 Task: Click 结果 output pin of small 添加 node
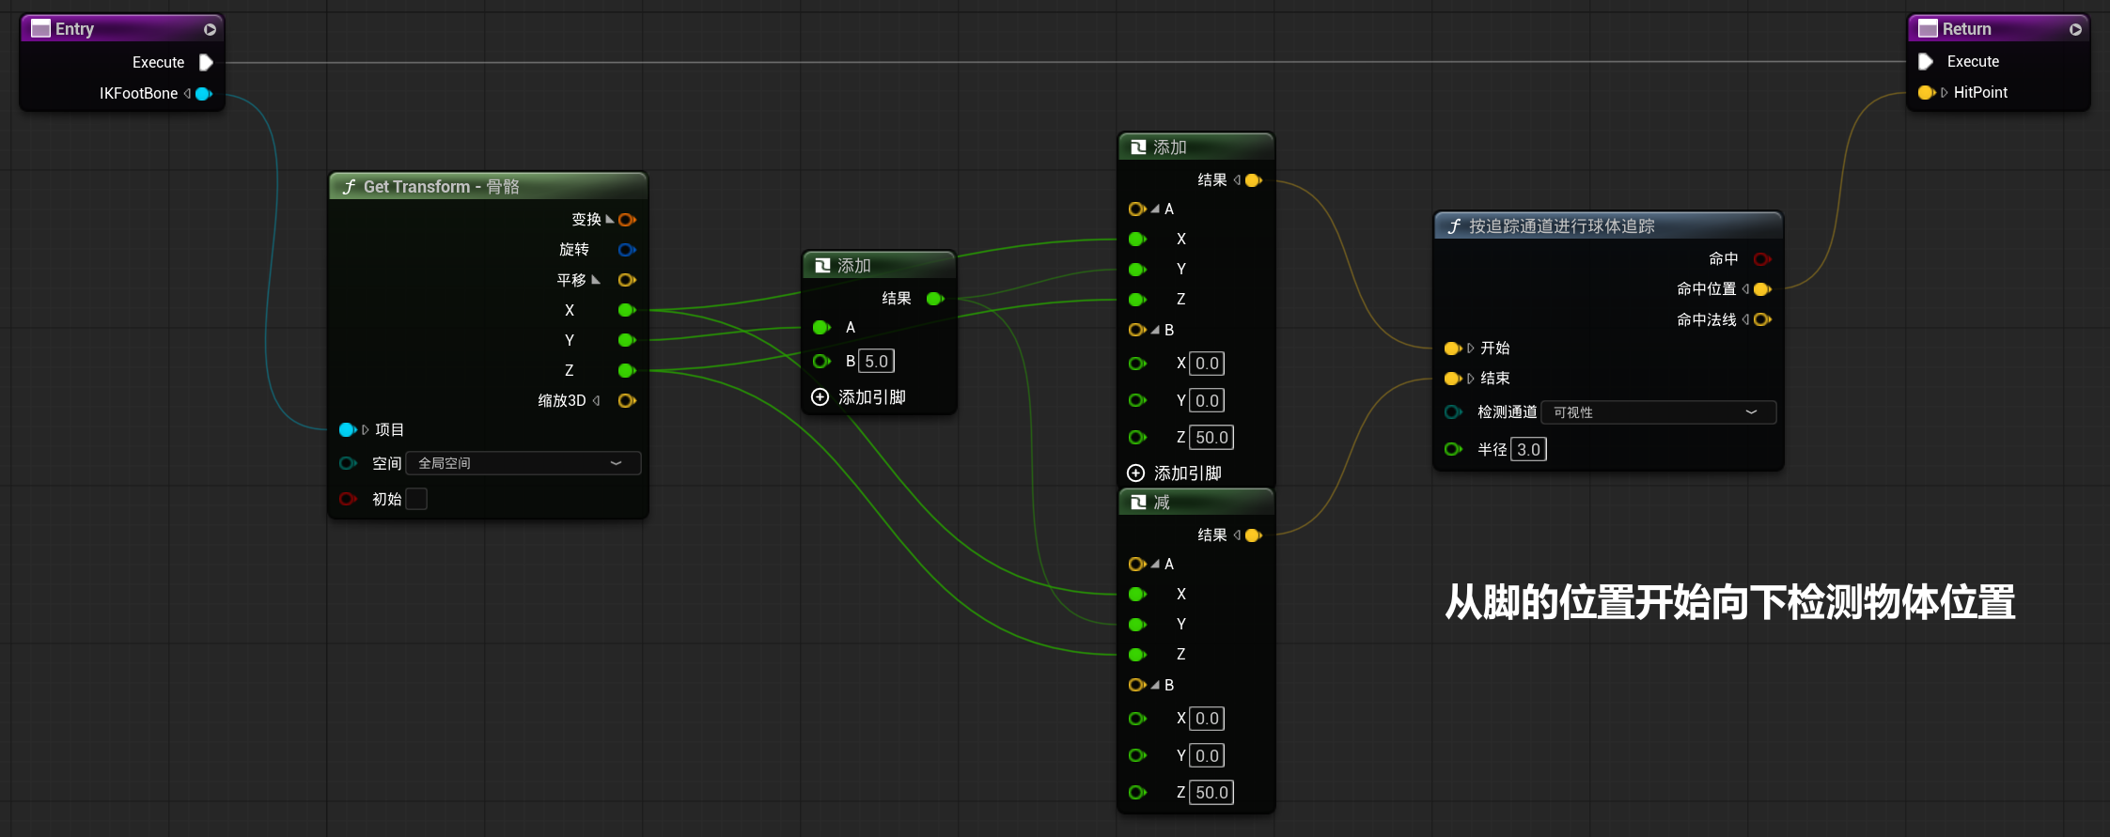(x=935, y=299)
